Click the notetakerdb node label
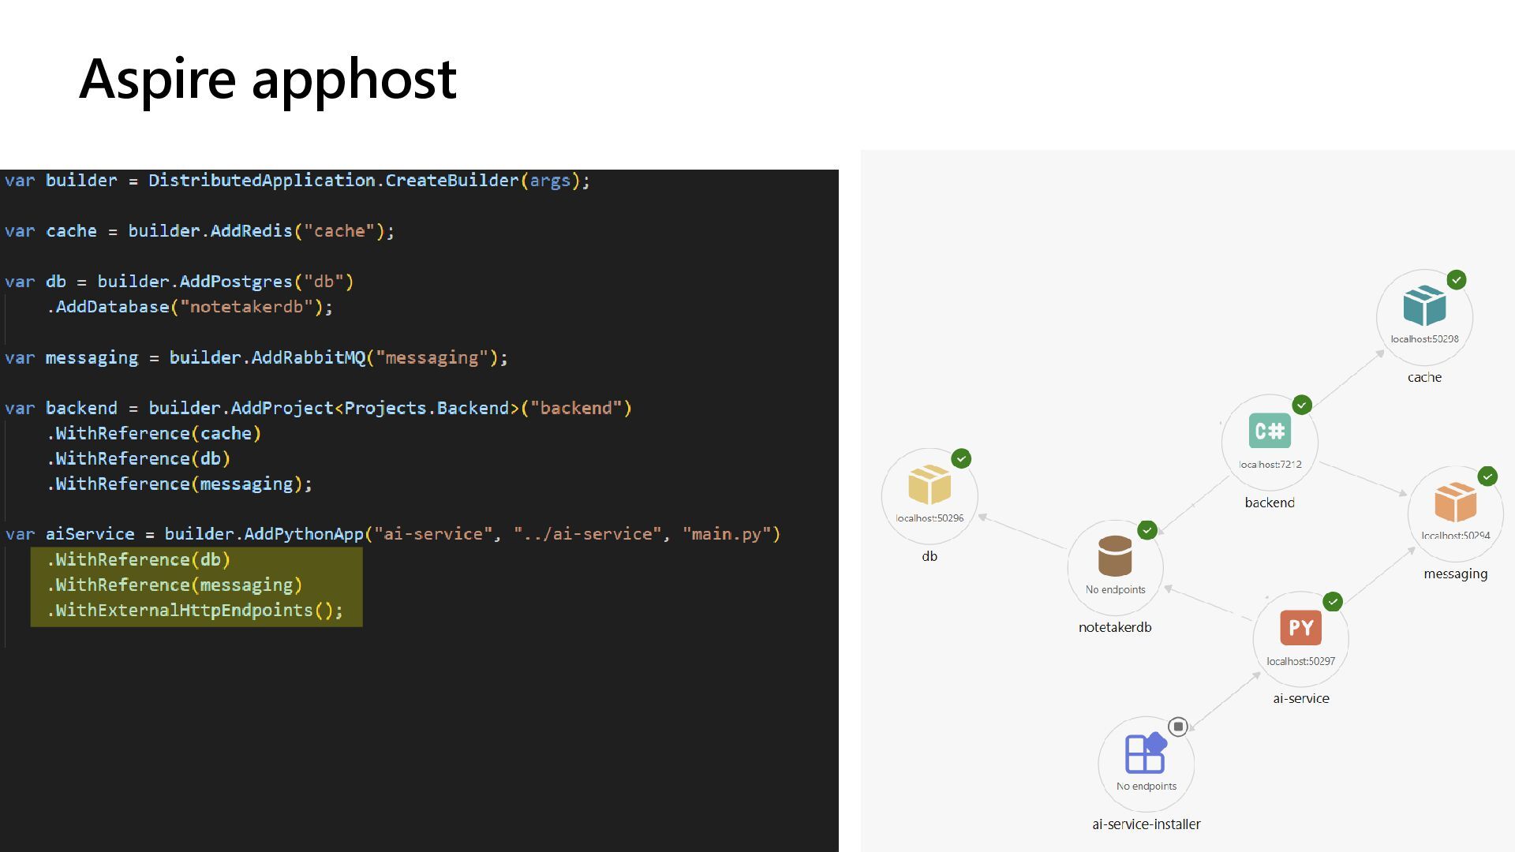The image size is (1515, 852). click(1115, 627)
